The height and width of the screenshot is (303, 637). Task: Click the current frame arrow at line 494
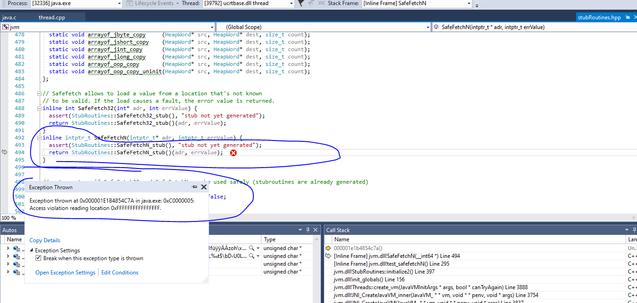pos(5,152)
